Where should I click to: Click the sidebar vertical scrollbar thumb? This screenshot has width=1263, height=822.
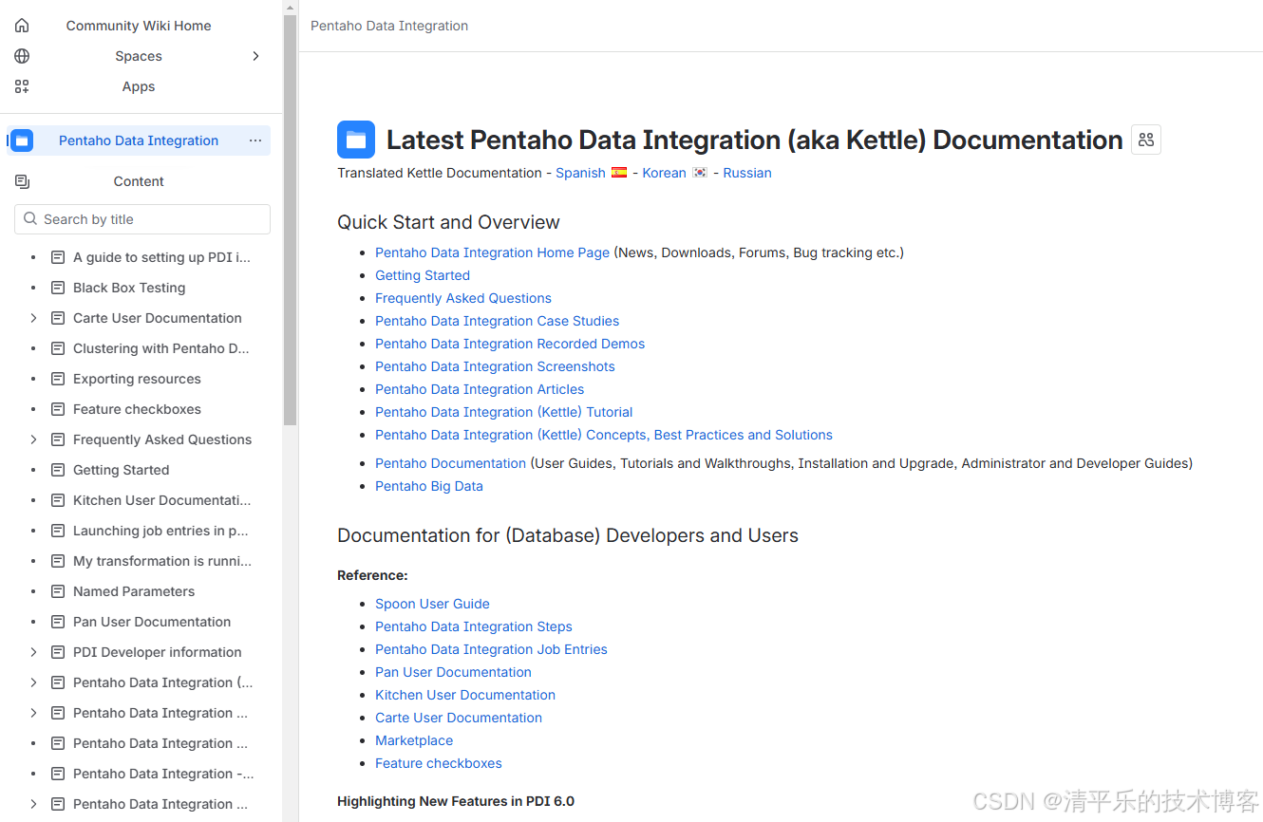[x=290, y=218]
